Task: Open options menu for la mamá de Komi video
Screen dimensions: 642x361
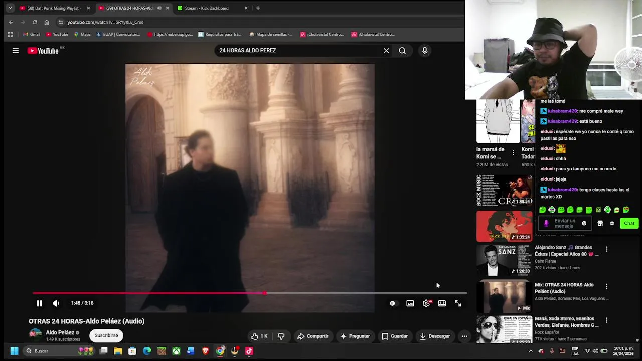Action: (513, 152)
